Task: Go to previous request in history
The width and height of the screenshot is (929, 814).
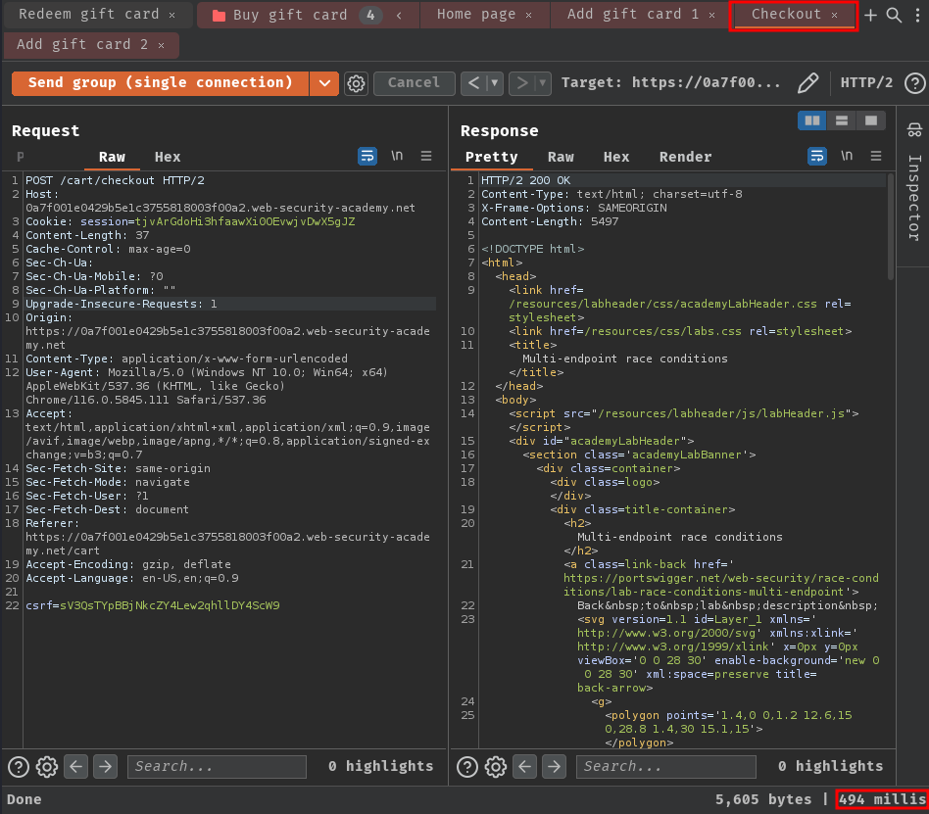Action: (473, 83)
